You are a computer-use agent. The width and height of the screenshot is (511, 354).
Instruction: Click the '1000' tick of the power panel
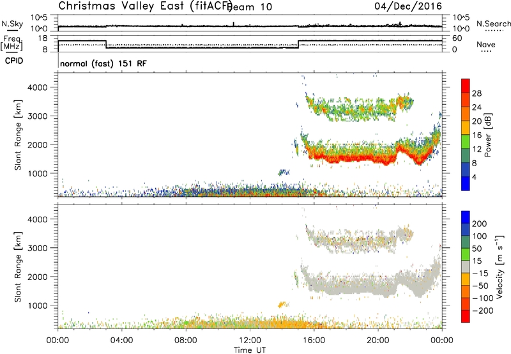click(x=38, y=174)
